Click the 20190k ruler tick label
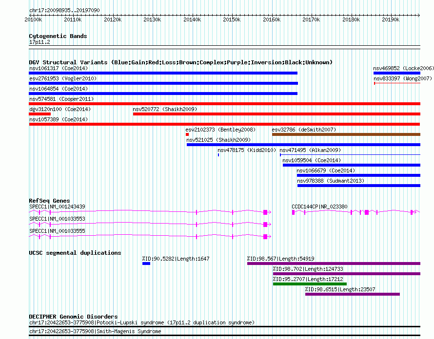 pyautogui.click(x=391, y=20)
